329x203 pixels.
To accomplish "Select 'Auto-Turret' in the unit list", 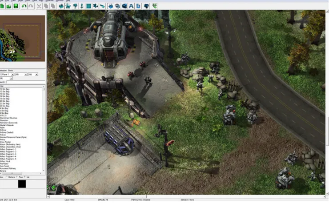I will click(x=4, y=166).
